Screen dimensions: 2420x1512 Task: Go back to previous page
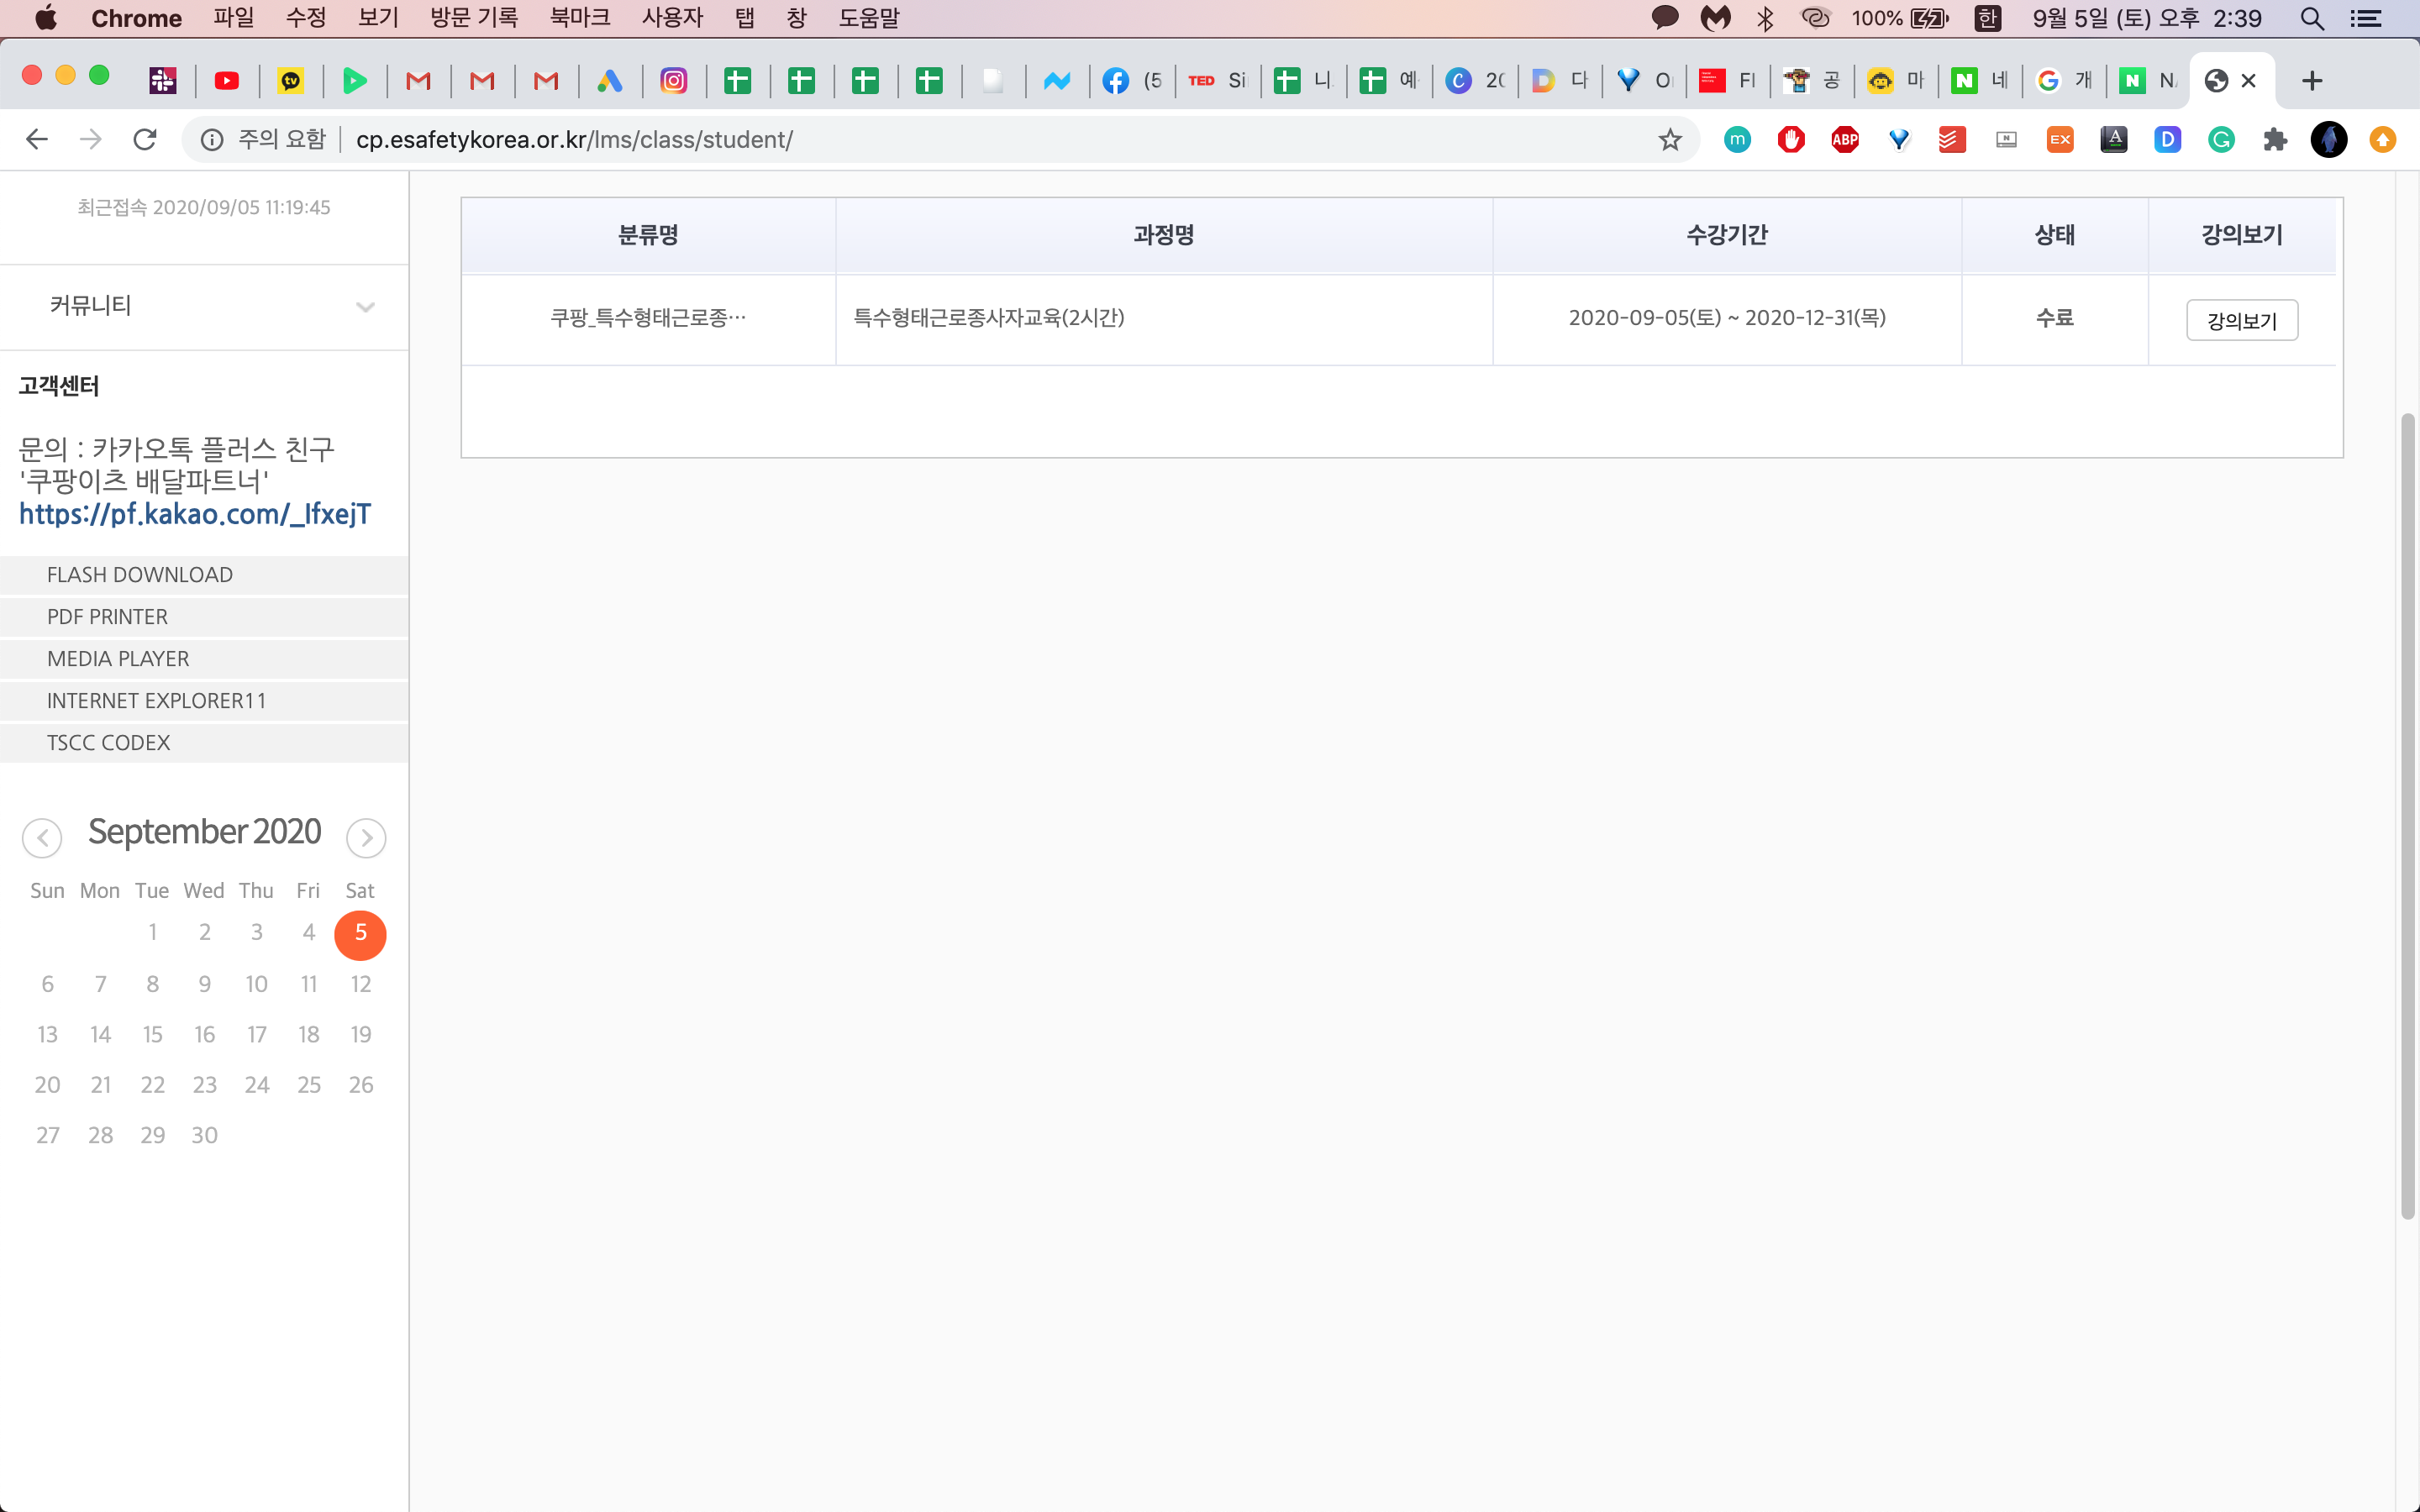(x=37, y=139)
